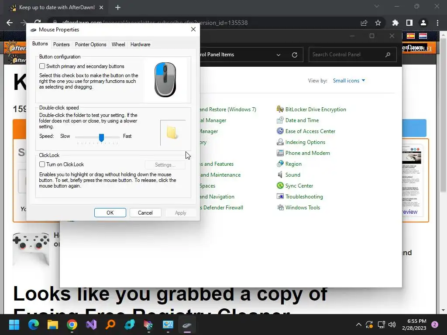
Task: Open Chrome tab search chevron
Action: point(377,6)
